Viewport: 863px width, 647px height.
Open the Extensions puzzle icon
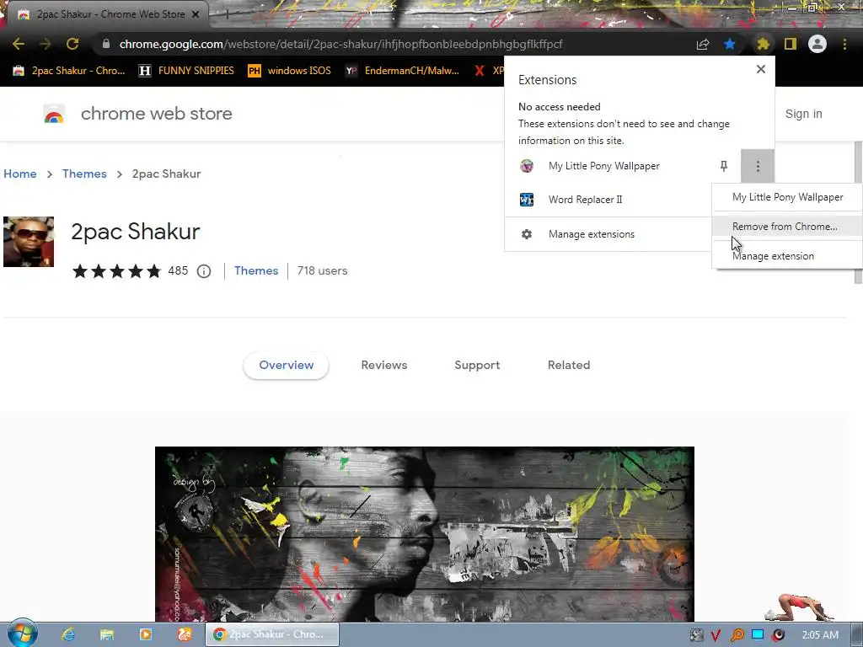(x=763, y=44)
